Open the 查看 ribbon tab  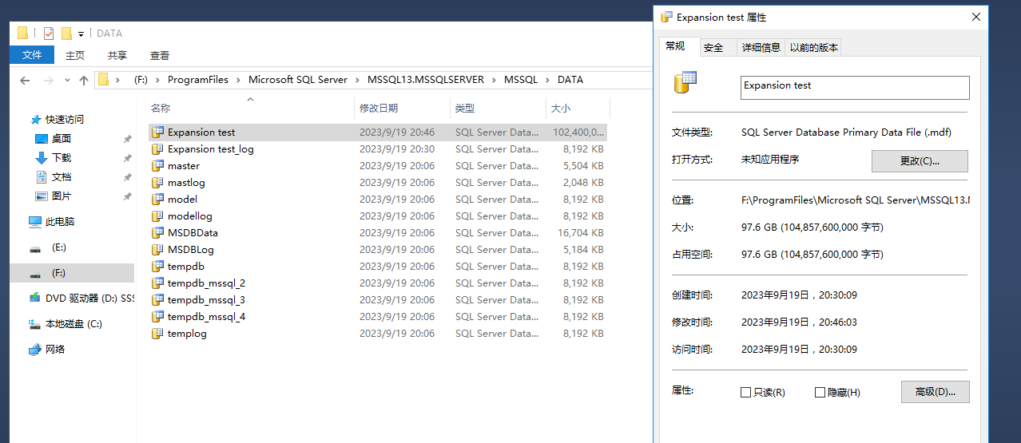(160, 55)
